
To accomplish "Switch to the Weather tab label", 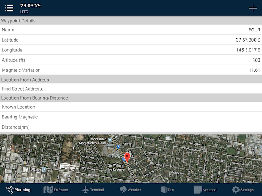I will point(134,190).
